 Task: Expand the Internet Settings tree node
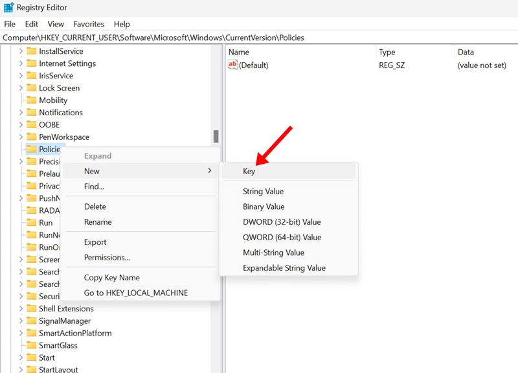click(x=21, y=63)
